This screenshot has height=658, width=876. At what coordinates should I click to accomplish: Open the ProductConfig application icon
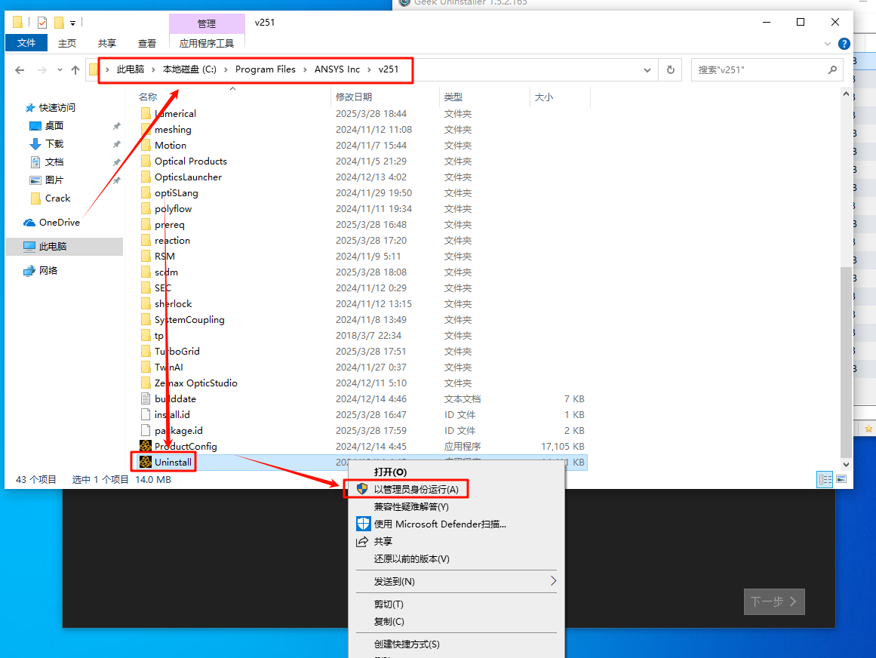pyautogui.click(x=146, y=446)
